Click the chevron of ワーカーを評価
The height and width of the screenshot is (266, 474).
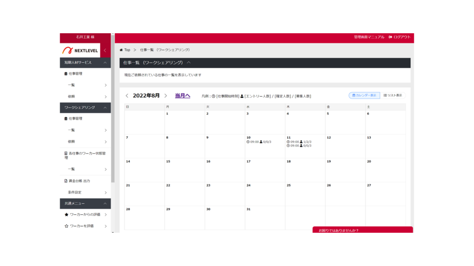pyautogui.click(x=106, y=226)
